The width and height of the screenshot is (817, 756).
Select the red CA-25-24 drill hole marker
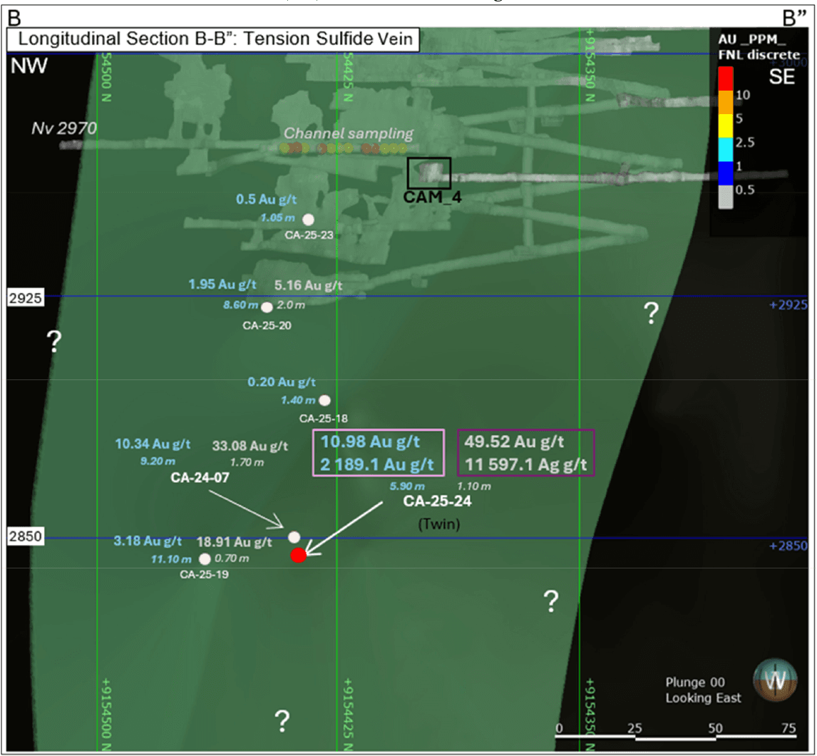pos(298,556)
